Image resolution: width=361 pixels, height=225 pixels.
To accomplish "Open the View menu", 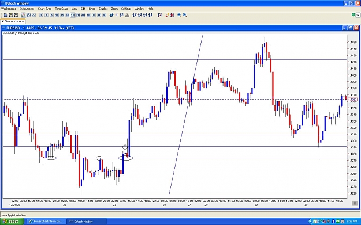I will point(74,9).
